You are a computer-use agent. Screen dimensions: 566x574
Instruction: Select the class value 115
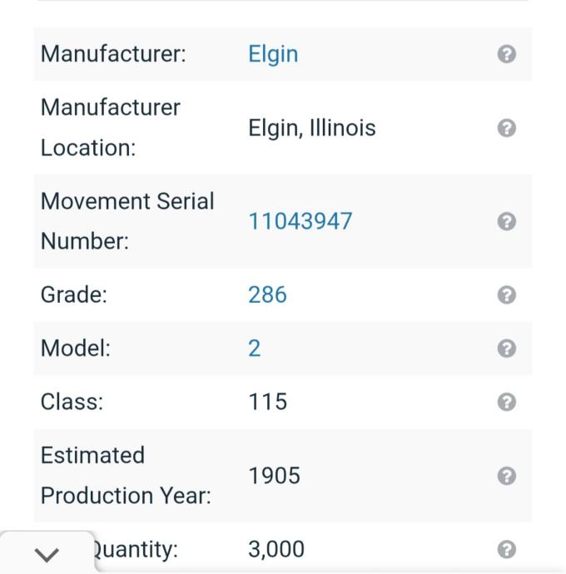267,402
